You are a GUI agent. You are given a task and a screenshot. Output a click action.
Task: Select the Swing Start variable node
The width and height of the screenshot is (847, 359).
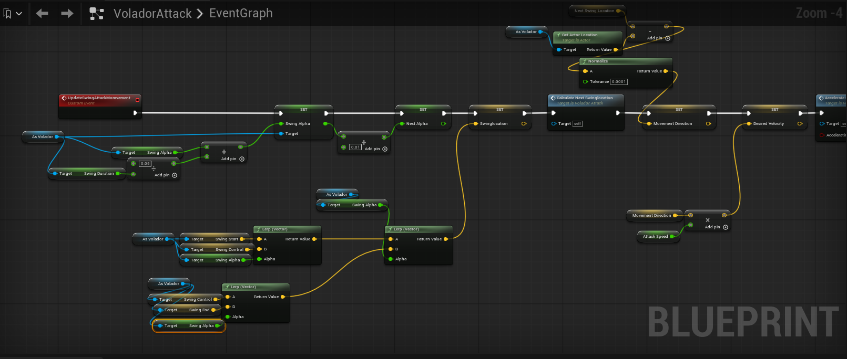point(215,239)
